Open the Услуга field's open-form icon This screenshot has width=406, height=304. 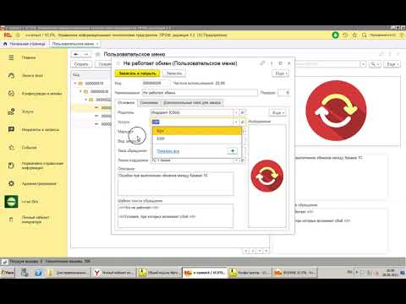point(243,122)
